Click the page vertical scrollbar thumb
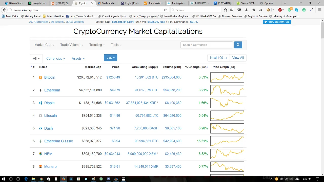 (322, 30)
